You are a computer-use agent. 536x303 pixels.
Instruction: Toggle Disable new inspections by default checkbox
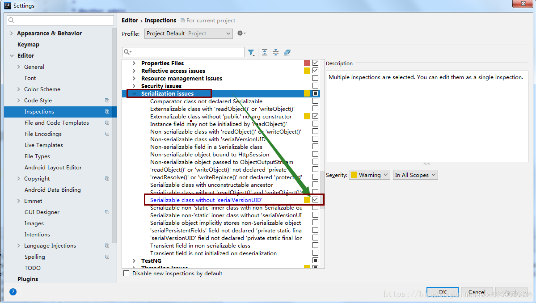127,273
